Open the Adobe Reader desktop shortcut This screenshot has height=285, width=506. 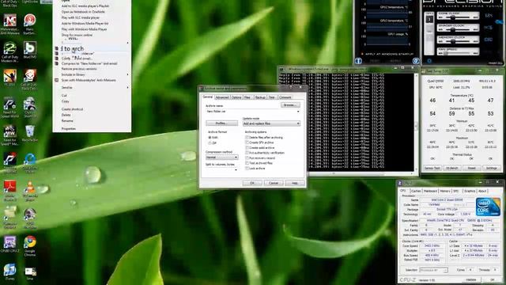(x=9, y=187)
